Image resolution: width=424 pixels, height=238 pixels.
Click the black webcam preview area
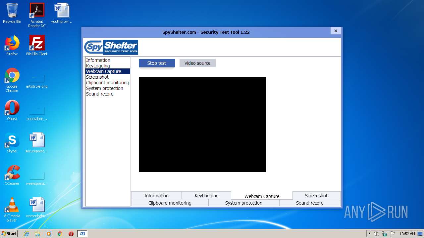202,125
